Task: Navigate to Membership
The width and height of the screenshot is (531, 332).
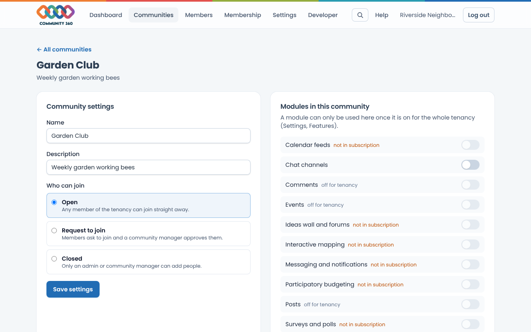Action: pos(243,15)
